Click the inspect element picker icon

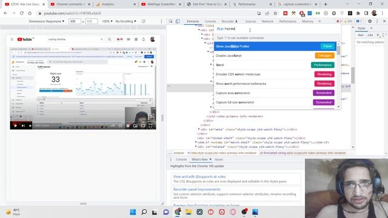click(x=171, y=22)
